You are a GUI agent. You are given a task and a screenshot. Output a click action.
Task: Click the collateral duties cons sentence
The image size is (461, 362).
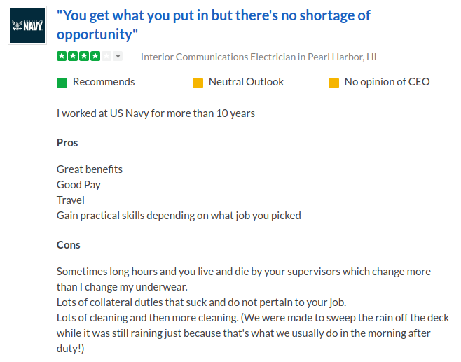202,302
